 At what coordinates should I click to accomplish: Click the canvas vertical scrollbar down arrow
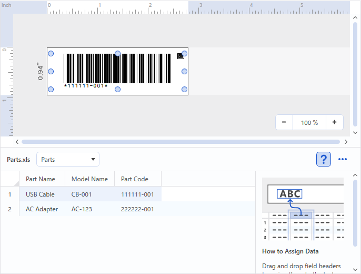[355, 133]
